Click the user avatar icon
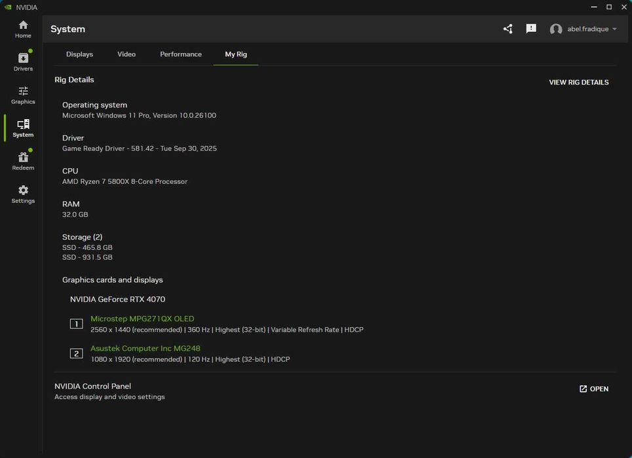Screen dimensions: 632x458 pos(556,29)
